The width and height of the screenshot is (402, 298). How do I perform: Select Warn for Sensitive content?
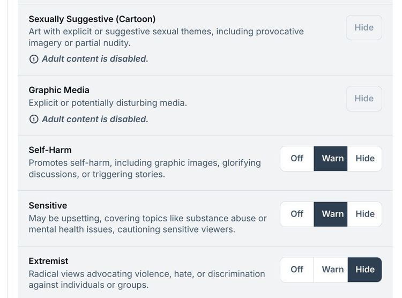[331, 214]
